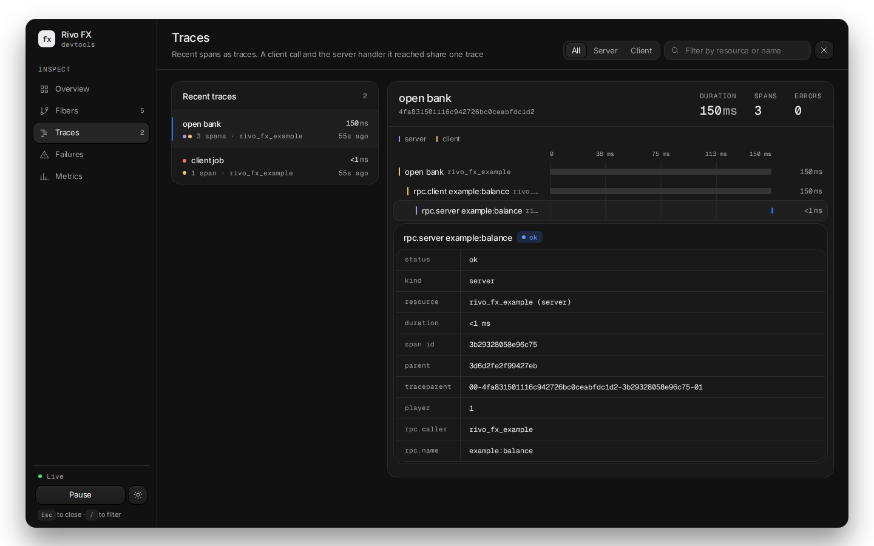
Task: Click the search magnifier icon
Action: pyautogui.click(x=675, y=50)
